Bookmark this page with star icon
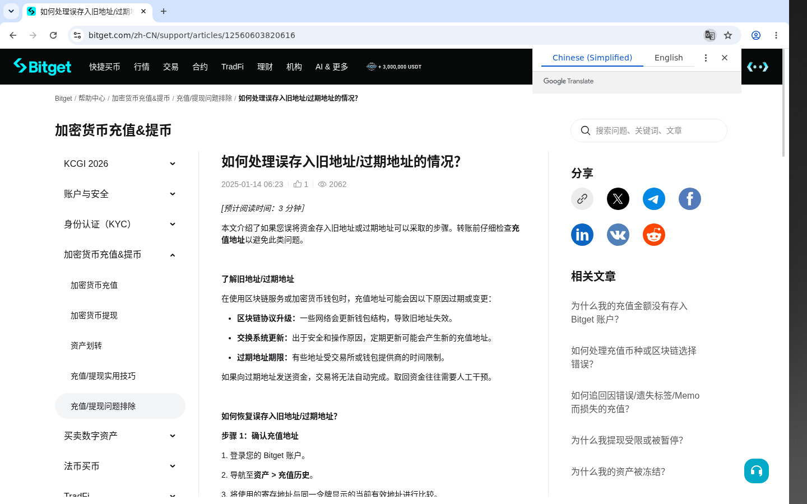Viewport: 807px width, 504px height. click(728, 35)
